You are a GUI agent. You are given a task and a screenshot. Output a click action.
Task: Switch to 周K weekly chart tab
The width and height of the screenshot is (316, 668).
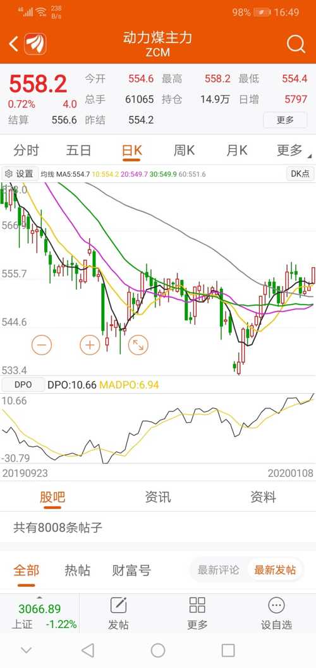pos(184,150)
